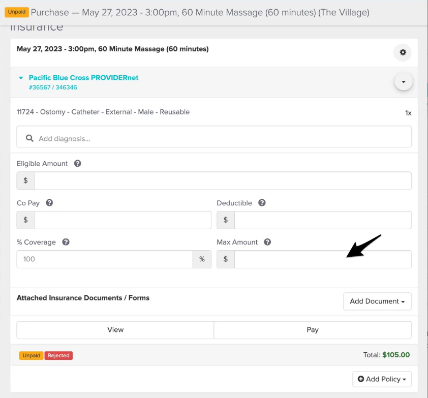
Task: Click the May 27, 2023 massage appointment heading
Action: 112,49
